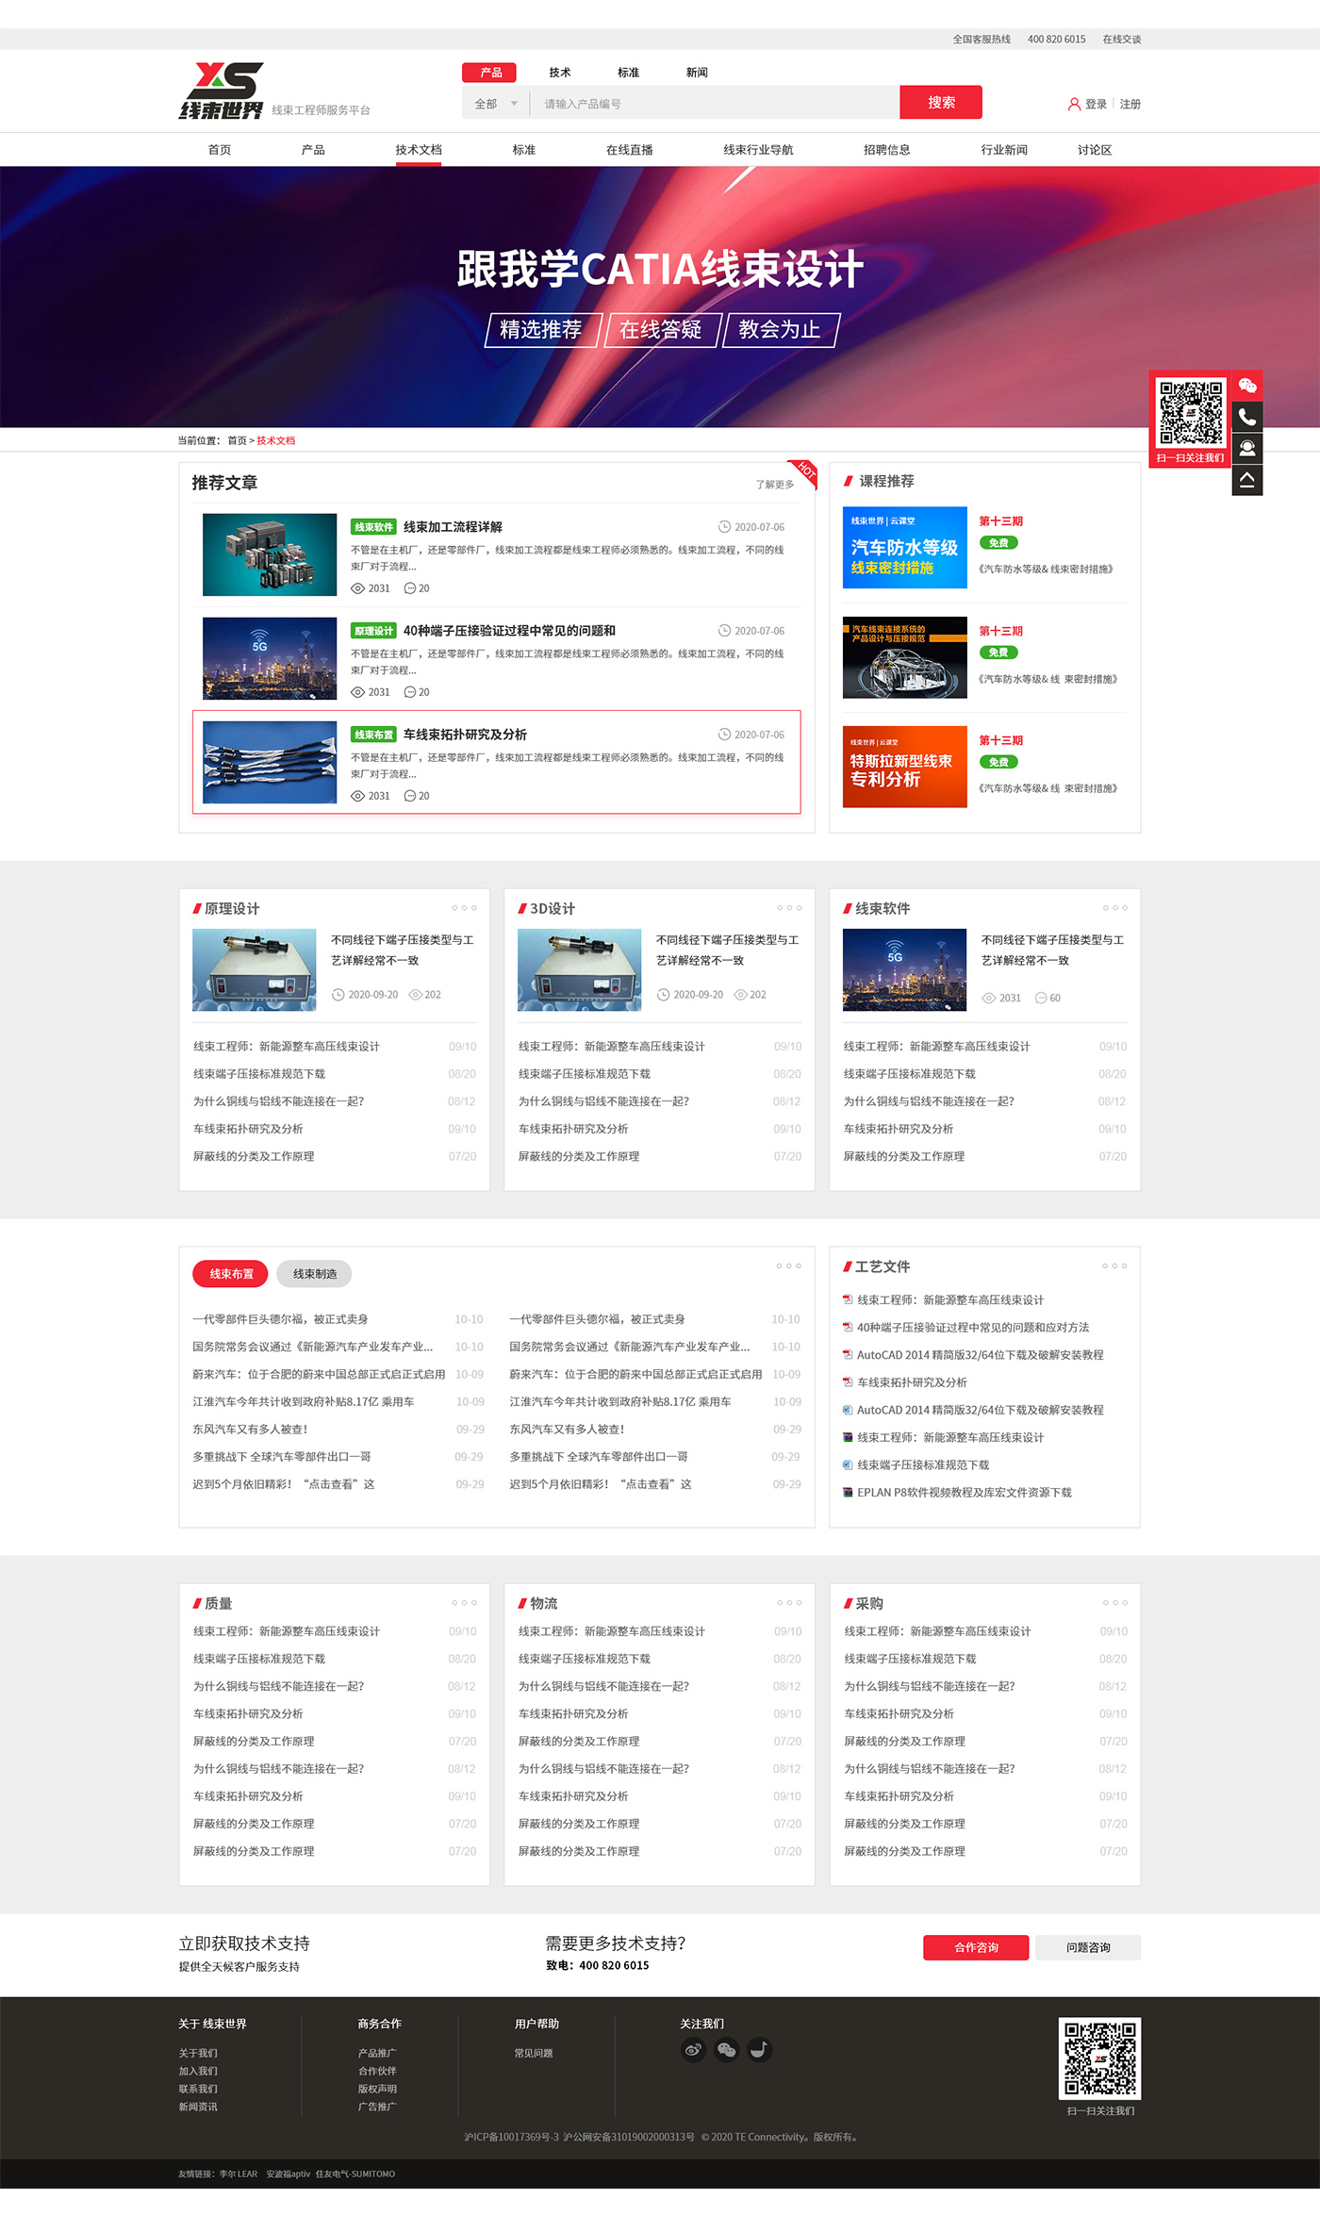Expand more options in 原理设计 section

pyautogui.click(x=464, y=908)
